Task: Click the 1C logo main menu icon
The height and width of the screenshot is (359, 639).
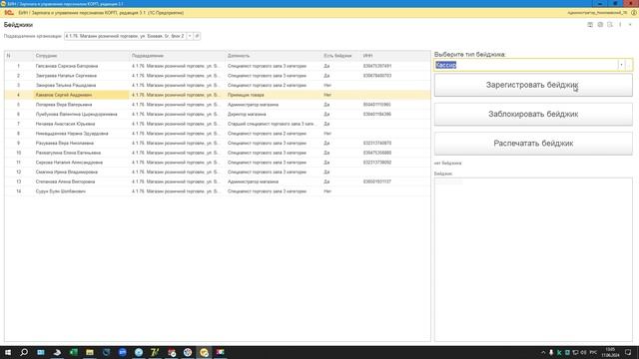Action: tap(9, 13)
